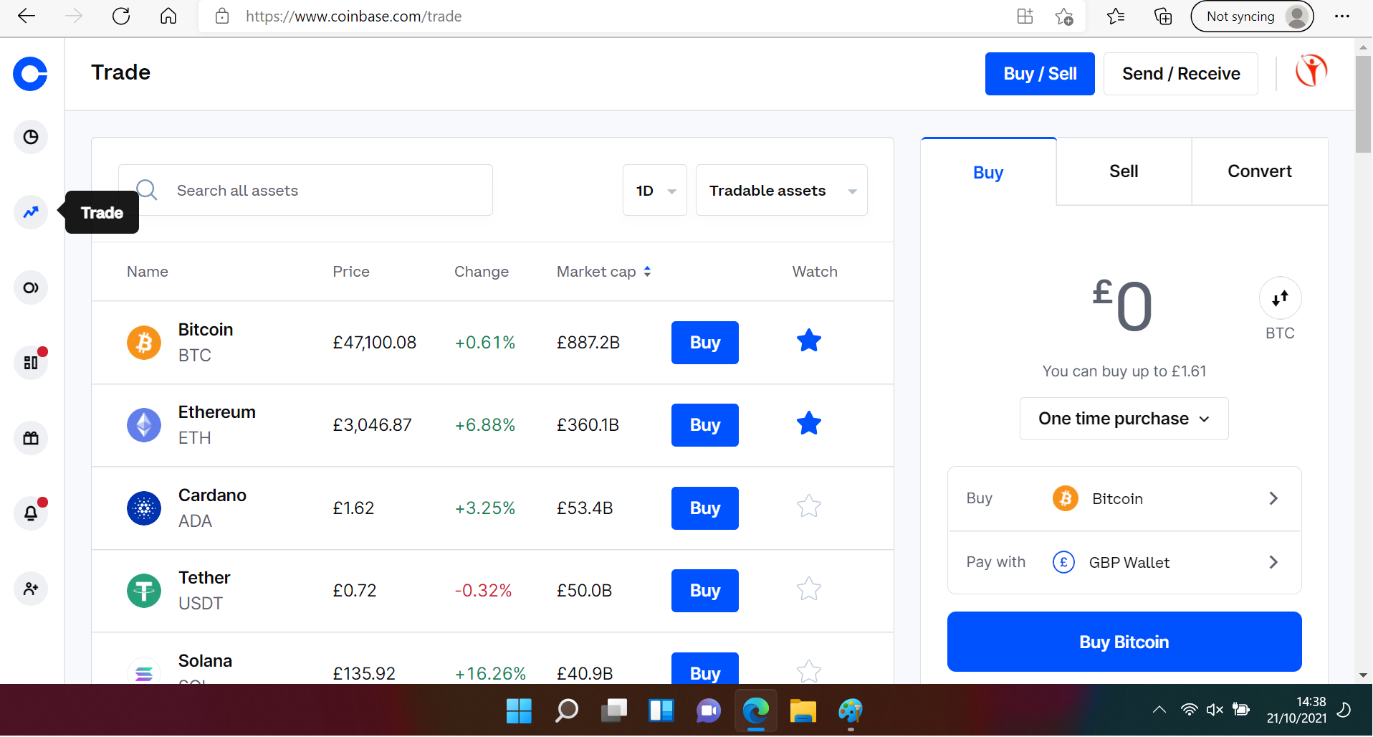Open the browser favorites list
This screenshot has height=737, width=1373.
point(1116,16)
